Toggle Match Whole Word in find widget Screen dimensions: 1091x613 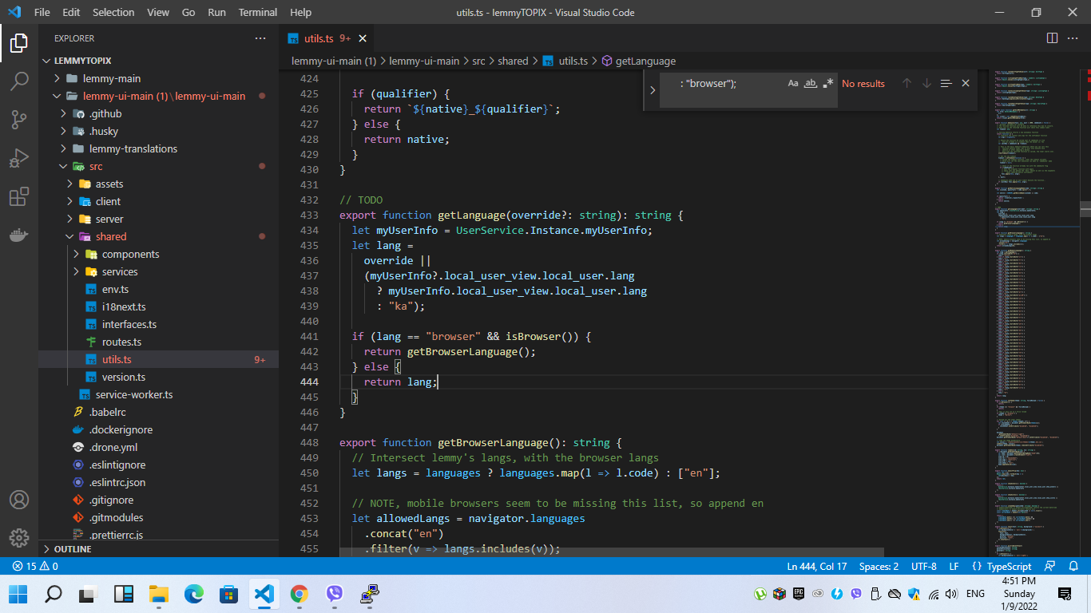tap(810, 83)
